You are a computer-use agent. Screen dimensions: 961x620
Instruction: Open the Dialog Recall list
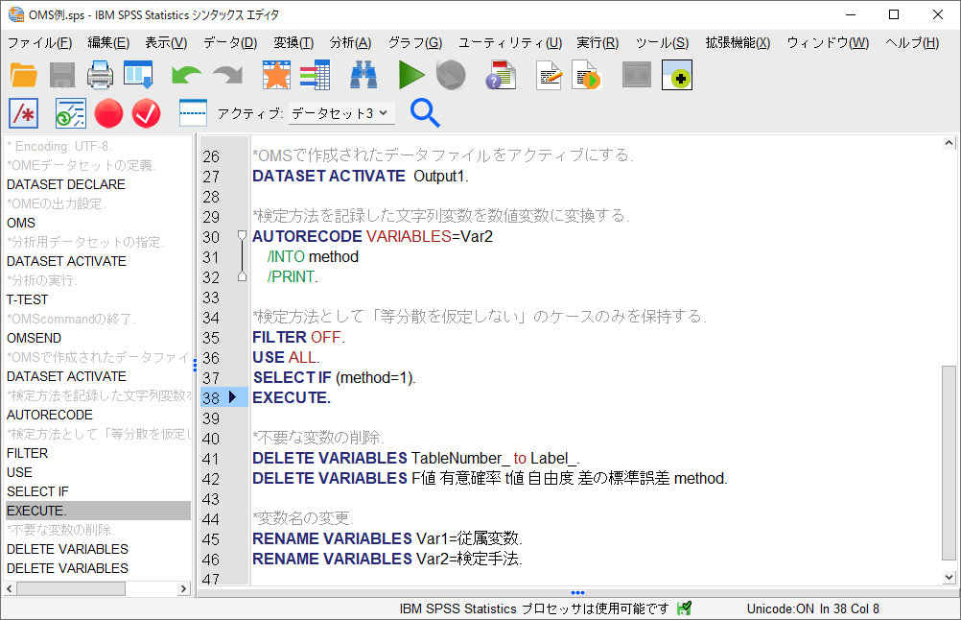(x=137, y=74)
